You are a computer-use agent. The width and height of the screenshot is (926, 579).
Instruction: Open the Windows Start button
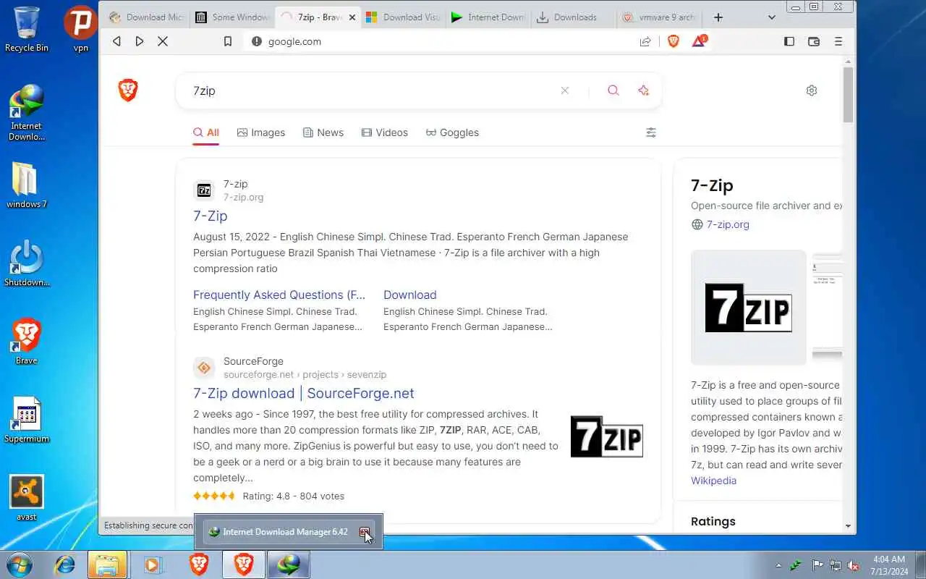(20, 565)
